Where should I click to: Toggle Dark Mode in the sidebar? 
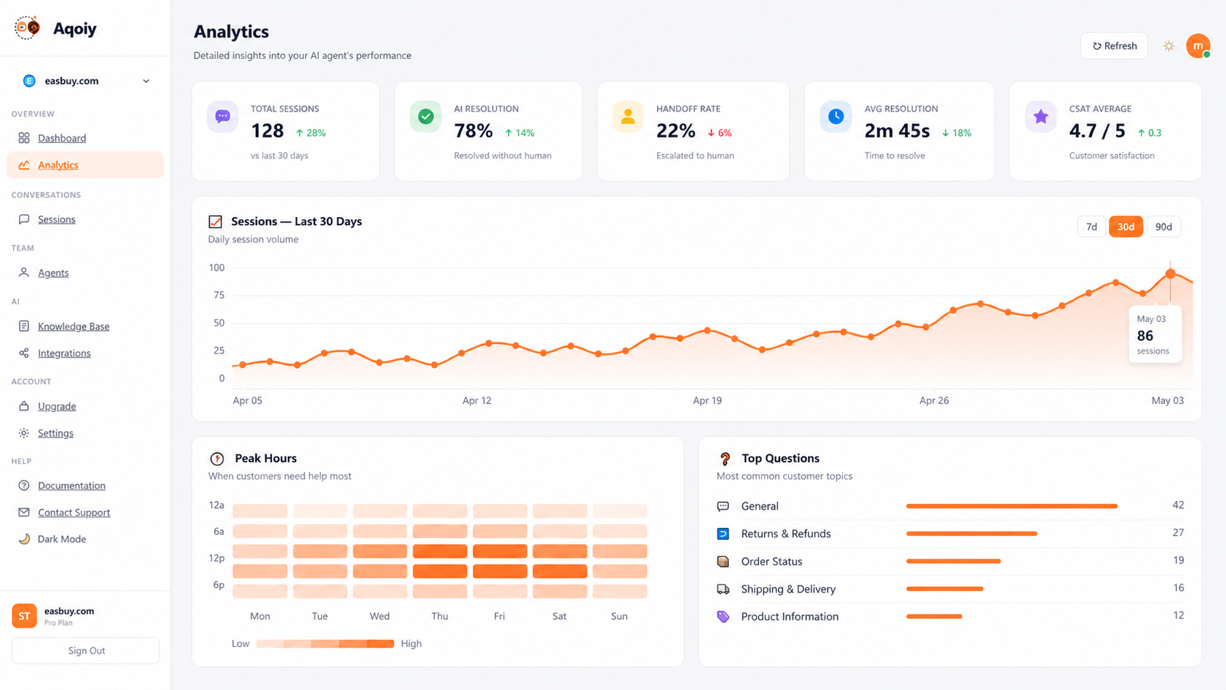point(62,539)
